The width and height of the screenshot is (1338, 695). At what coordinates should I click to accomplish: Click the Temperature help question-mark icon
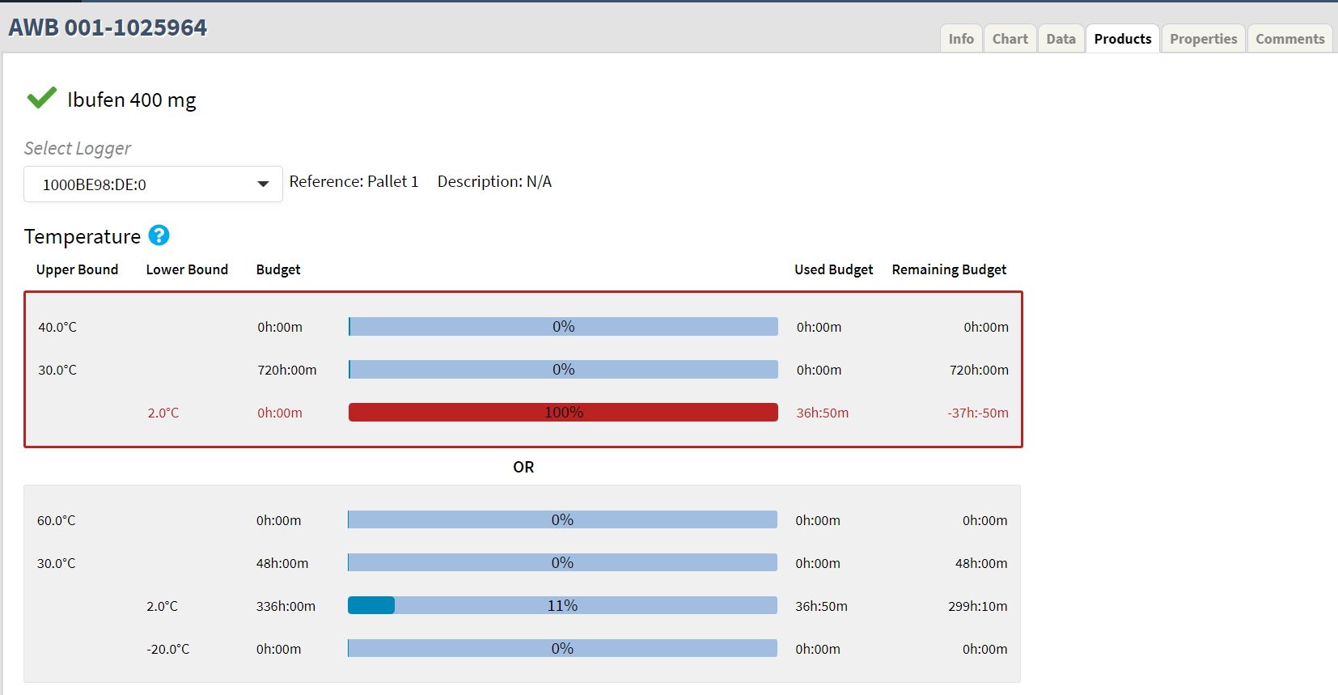[159, 235]
